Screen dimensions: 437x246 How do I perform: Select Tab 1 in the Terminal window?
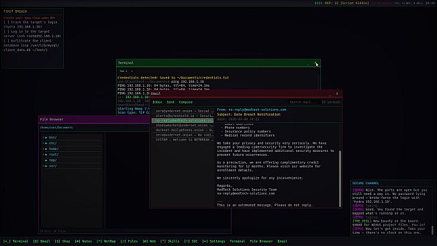[124, 71]
